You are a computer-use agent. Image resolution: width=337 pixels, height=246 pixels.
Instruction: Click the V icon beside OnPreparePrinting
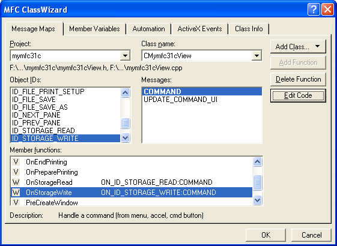pos(16,172)
